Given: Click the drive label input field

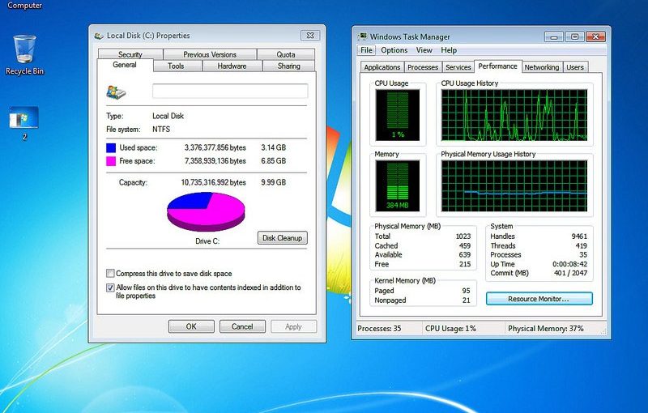Looking at the screenshot, I should coord(230,92).
